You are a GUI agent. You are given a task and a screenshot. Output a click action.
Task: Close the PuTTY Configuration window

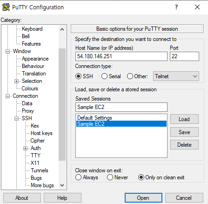point(197,7)
